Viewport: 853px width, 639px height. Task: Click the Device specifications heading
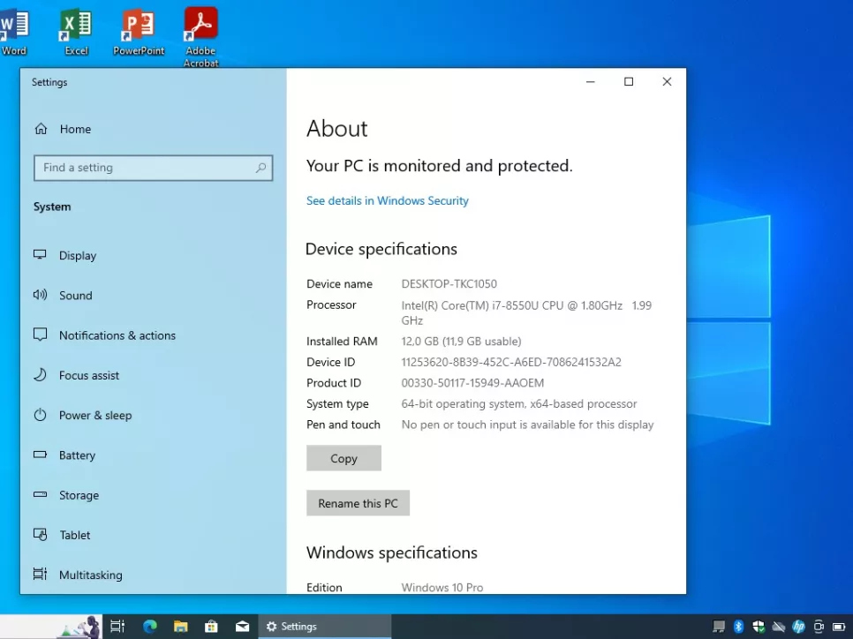point(381,249)
